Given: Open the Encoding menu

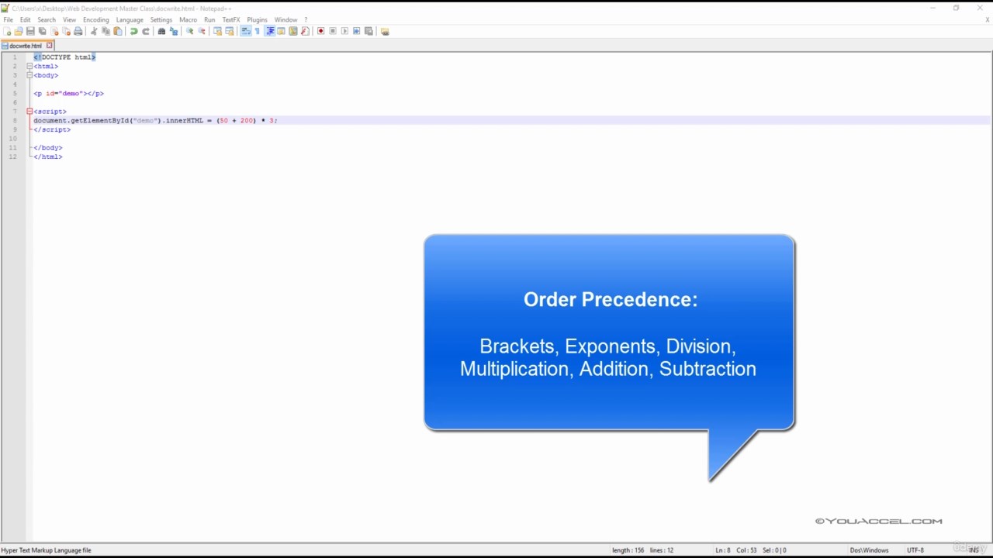Looking at the screenshot, I should point(95,19).
